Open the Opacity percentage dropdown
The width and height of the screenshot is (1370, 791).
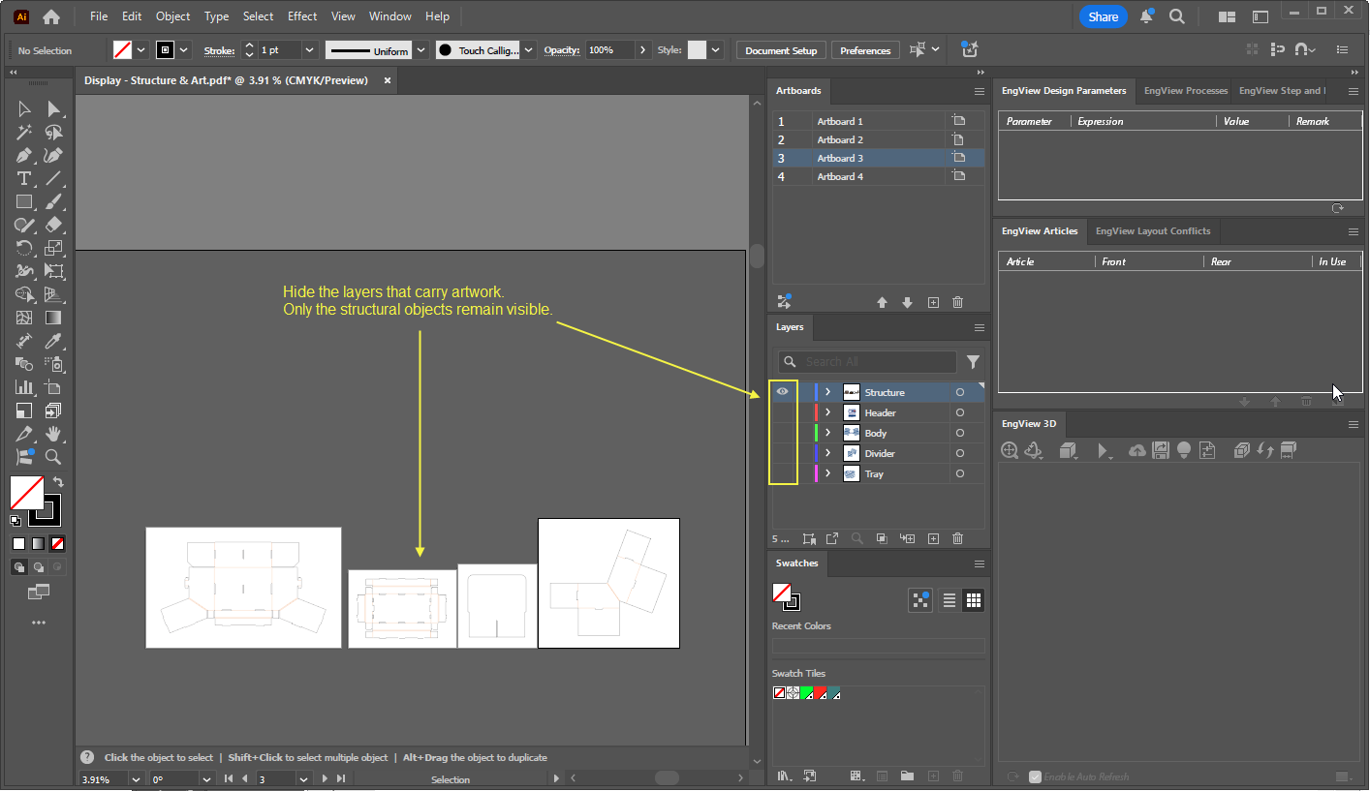643,50
